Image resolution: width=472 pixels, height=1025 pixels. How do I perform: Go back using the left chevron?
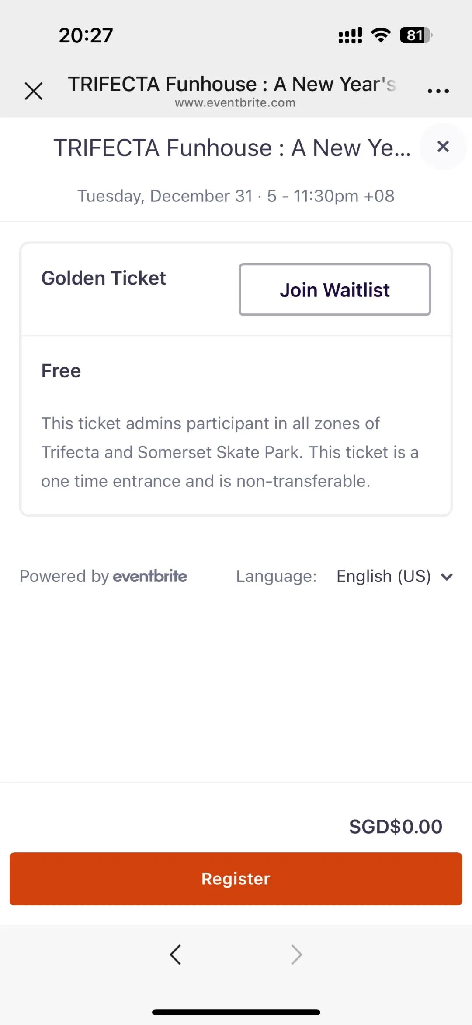(x=175, y=955)
